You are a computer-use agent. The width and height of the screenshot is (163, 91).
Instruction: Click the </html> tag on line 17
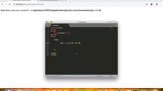pyautogui.click(x=53, y=55)
